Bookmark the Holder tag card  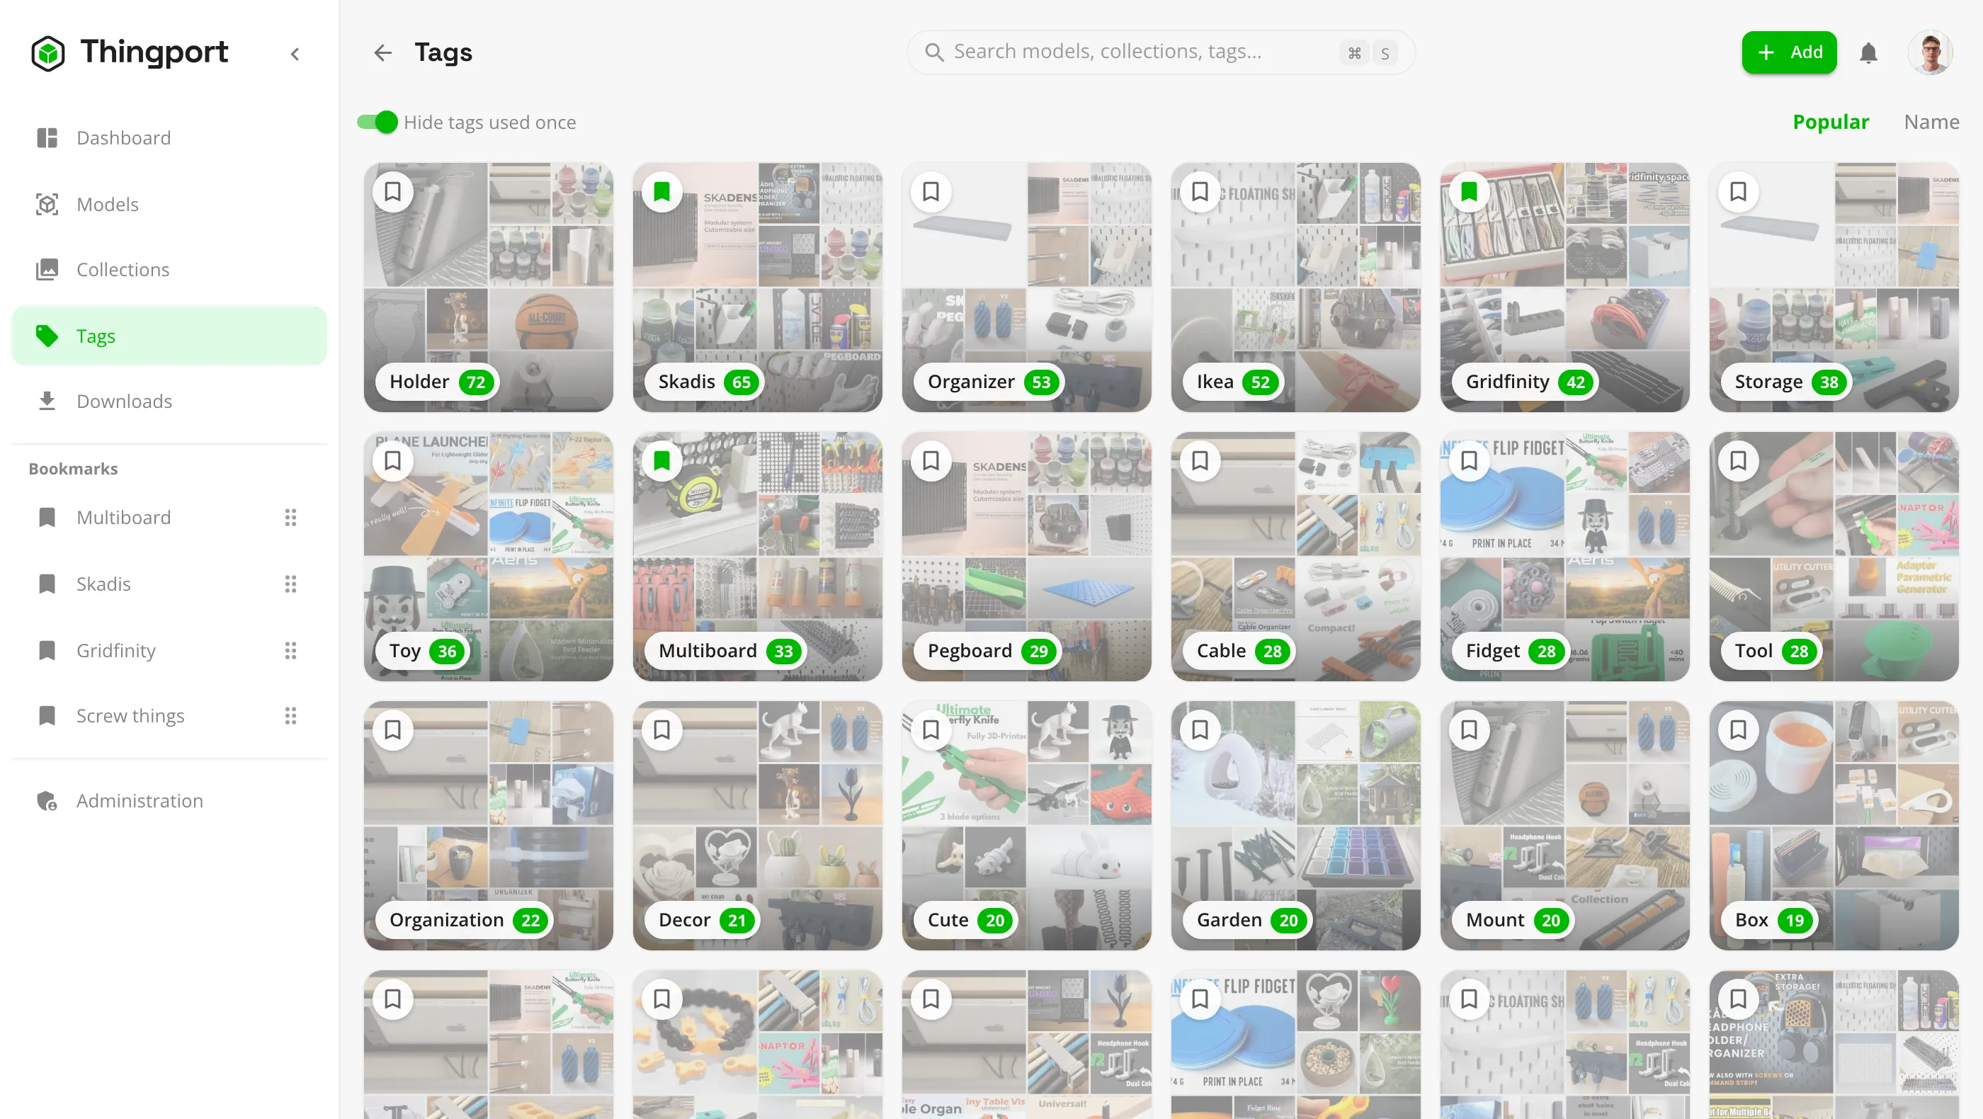392,192
